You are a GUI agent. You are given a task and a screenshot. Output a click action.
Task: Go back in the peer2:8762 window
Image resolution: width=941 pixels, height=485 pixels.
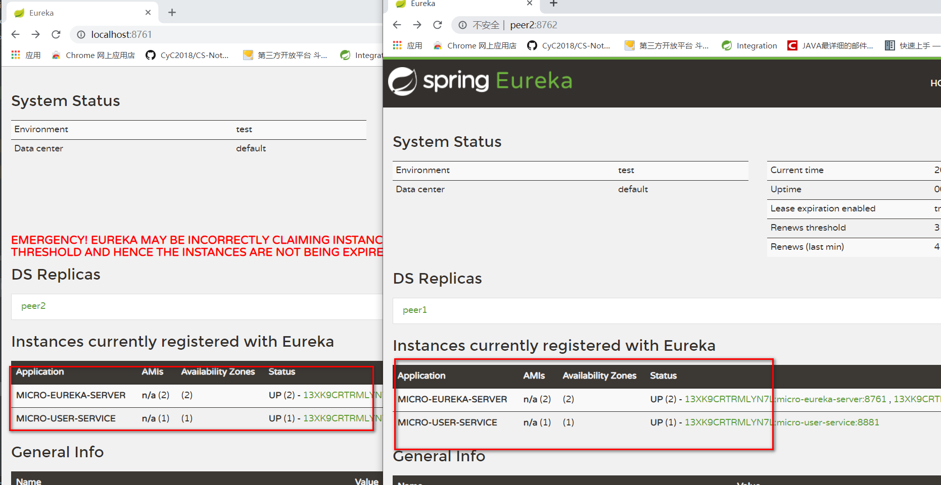397,25
